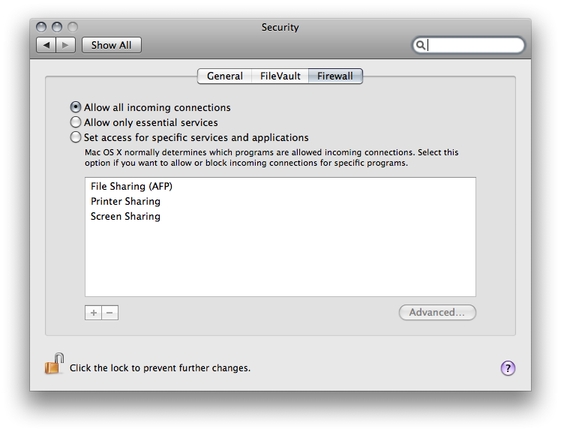Open the Advanced… settings button
This screenshot has height=432, width=561.
[437, 313]
